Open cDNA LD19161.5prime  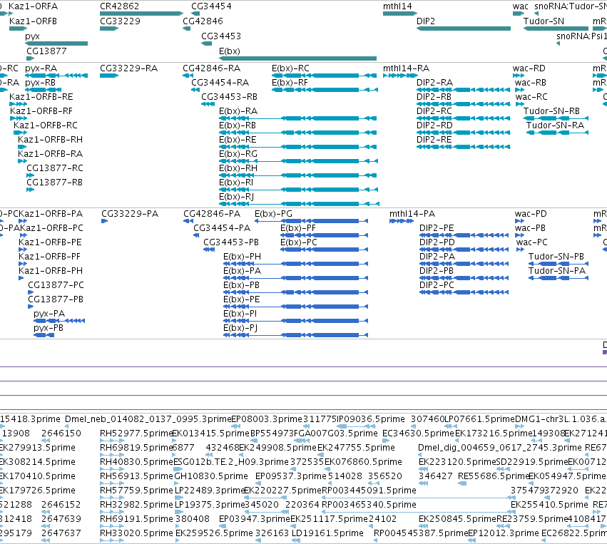pyautogui.click(x=327, y=533)
